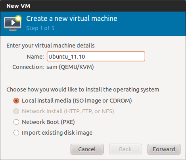Image resolution: width=186 pixels, height=160 pixels.
Task: Click 'Enter your virtual machine details' text
Action: click(x=50, y=46)
